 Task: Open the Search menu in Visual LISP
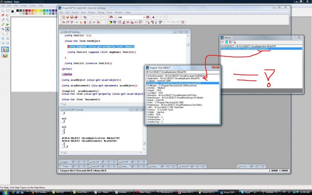[75, 12]
